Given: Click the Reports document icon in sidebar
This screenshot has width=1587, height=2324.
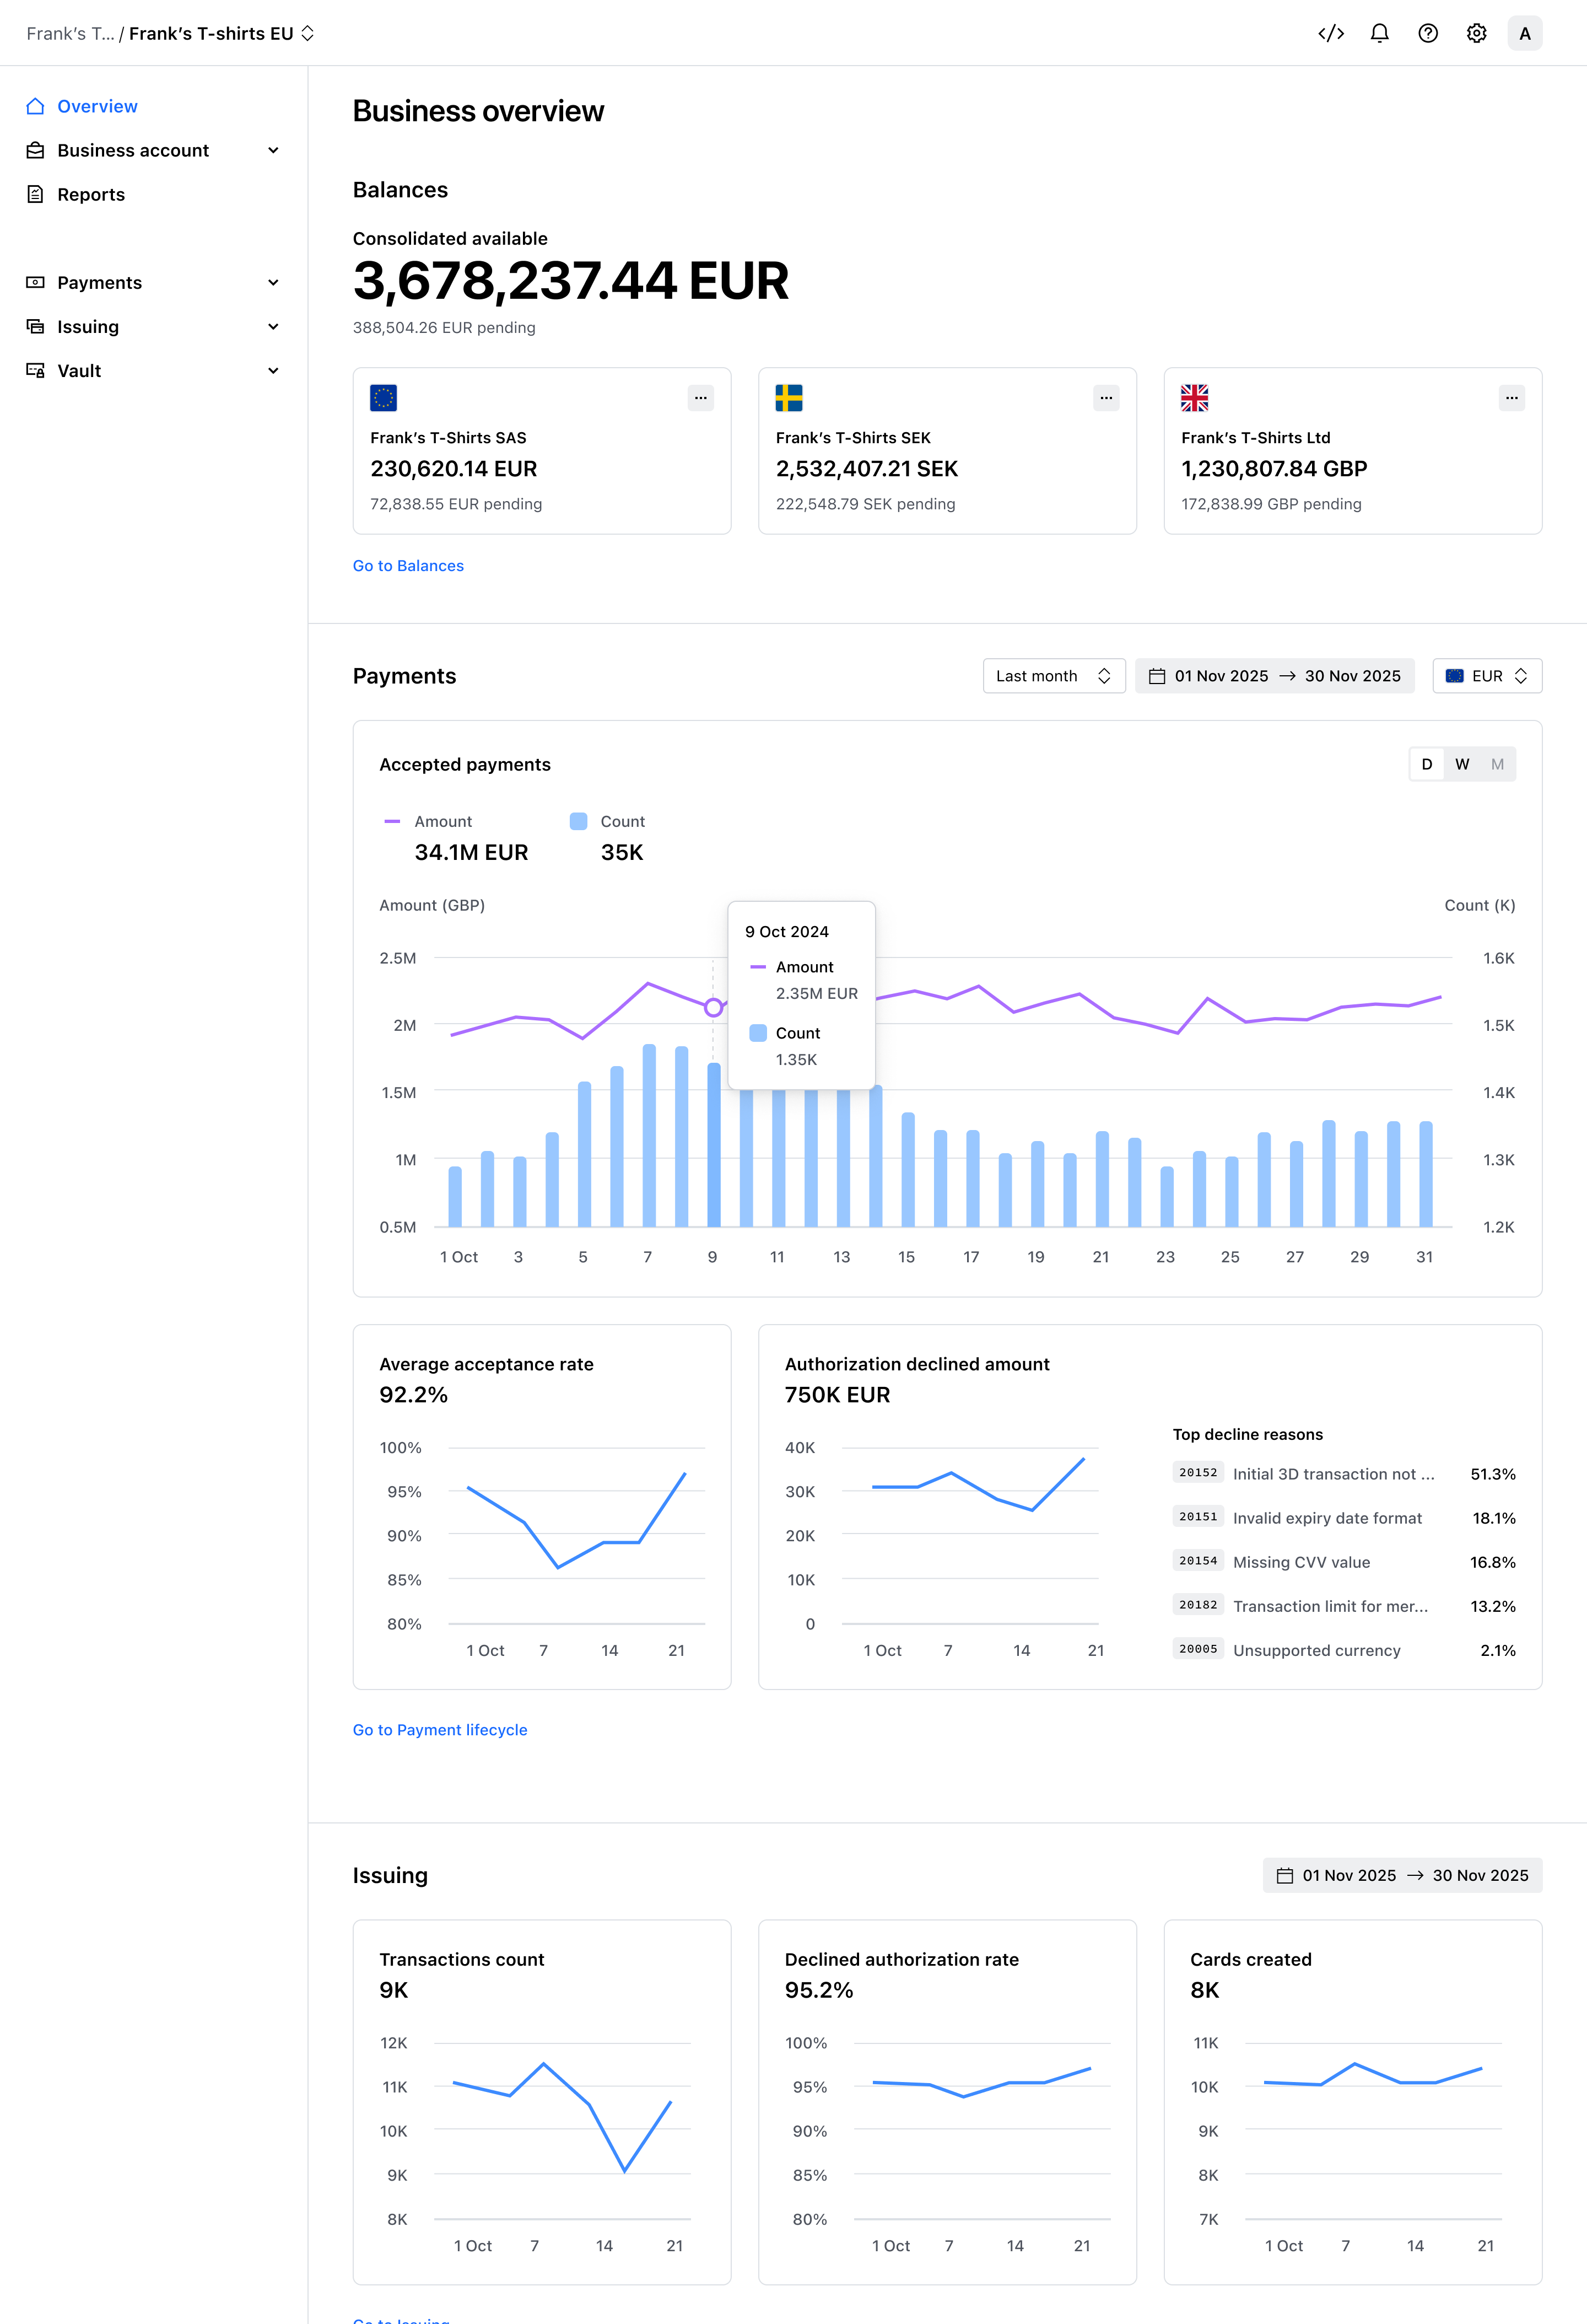Looking at the screenshot, I should click(x=35, y=194).
